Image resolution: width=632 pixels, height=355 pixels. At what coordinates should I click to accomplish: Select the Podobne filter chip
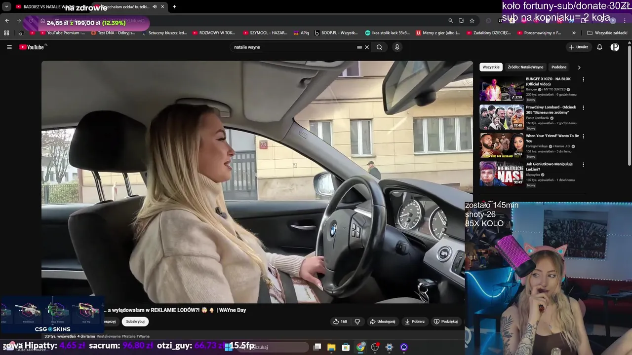[559, 67]
